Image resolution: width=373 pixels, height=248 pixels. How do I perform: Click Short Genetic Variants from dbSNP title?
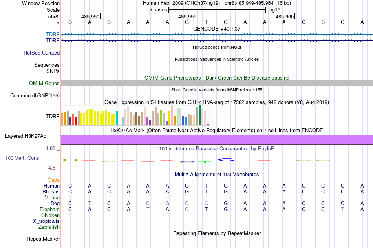tap(217, 90)
